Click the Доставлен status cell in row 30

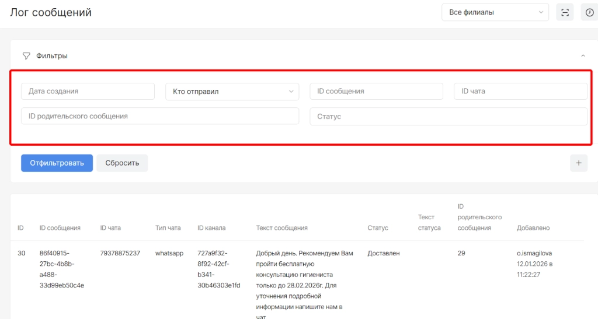pos(383,254)
